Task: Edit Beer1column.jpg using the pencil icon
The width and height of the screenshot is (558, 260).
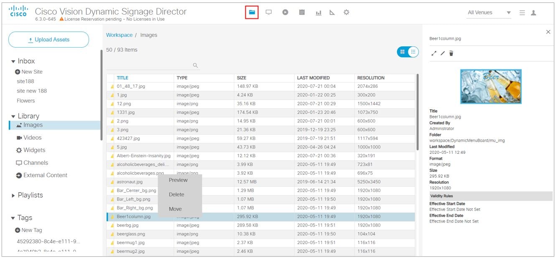Action: point(443,54)
